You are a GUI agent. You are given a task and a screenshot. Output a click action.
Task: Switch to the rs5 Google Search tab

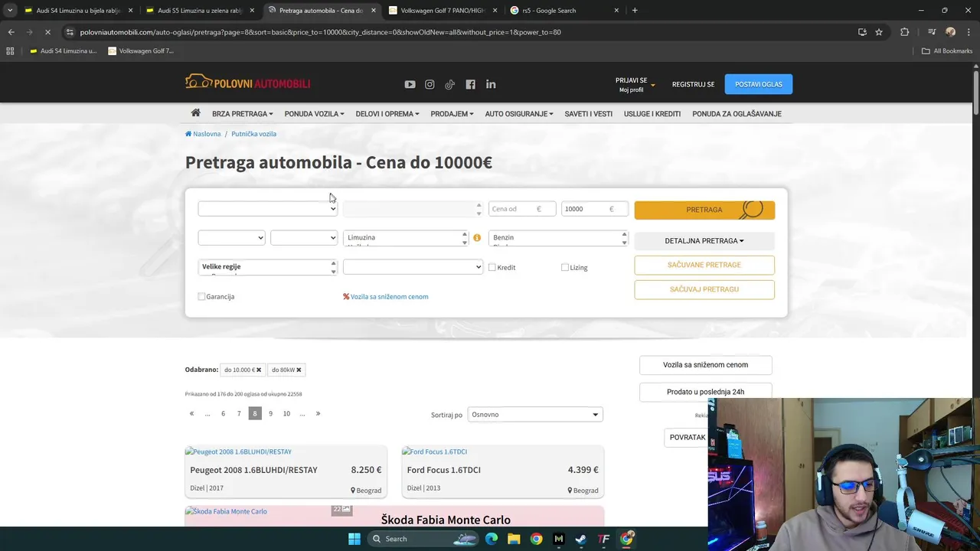566,11
